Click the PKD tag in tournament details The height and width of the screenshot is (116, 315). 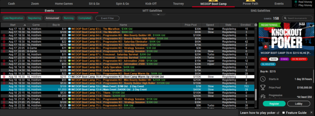pos(264,59)
